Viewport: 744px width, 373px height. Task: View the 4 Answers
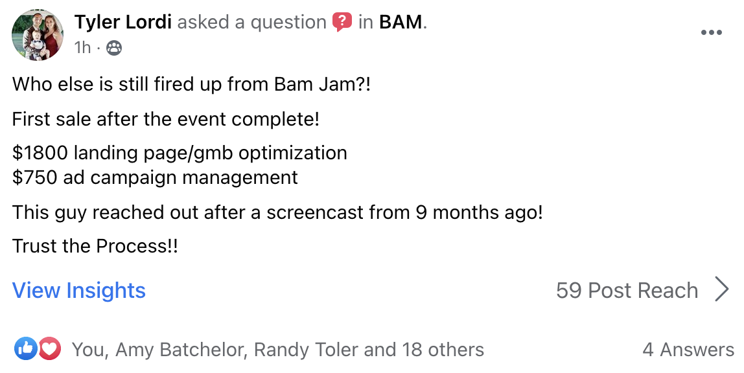(688, 350)
